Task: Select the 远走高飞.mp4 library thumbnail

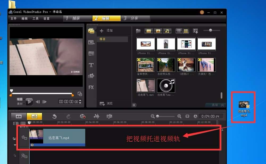Action: point(146,85)
